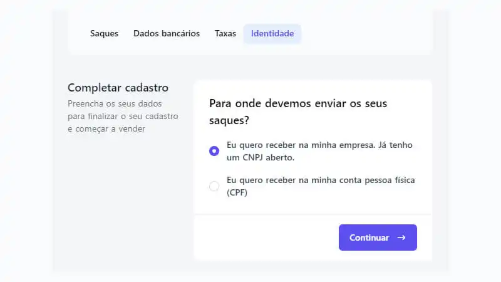The image size is (501, 282).
Task: Click the divider line above the Continuar button
Action: coord(312,214)
